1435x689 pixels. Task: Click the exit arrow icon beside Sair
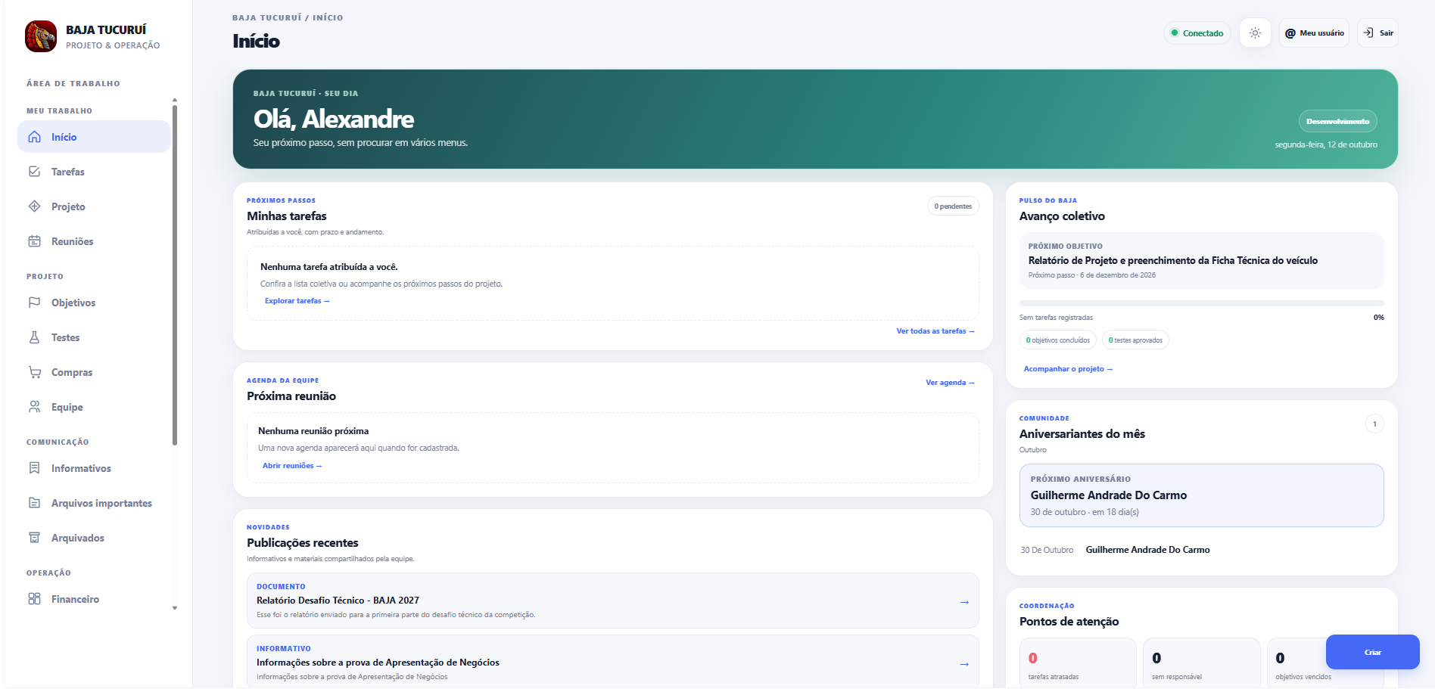point(1368,33)
